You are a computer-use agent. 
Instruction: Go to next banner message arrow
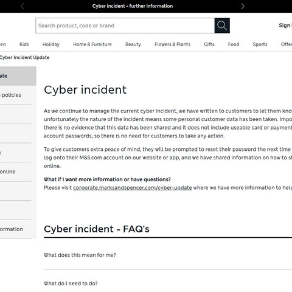(x=243, y=6)
